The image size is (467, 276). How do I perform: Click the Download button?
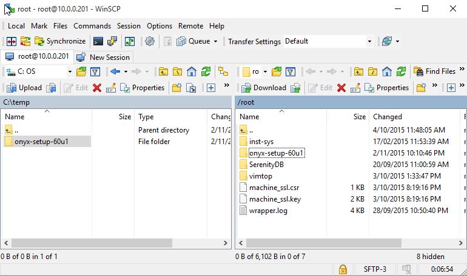264,88
